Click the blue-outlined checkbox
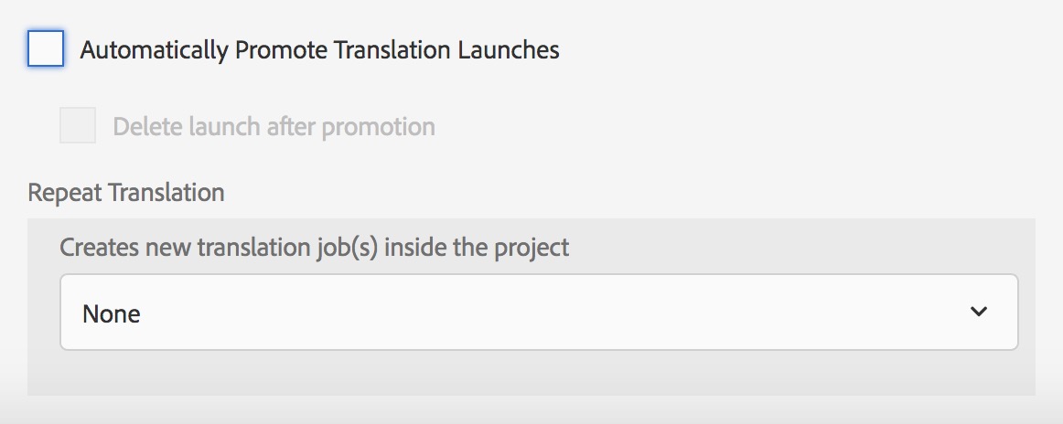 pos(46,48)
